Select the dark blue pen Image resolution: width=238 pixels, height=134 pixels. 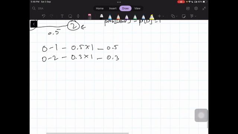point(143,17)
